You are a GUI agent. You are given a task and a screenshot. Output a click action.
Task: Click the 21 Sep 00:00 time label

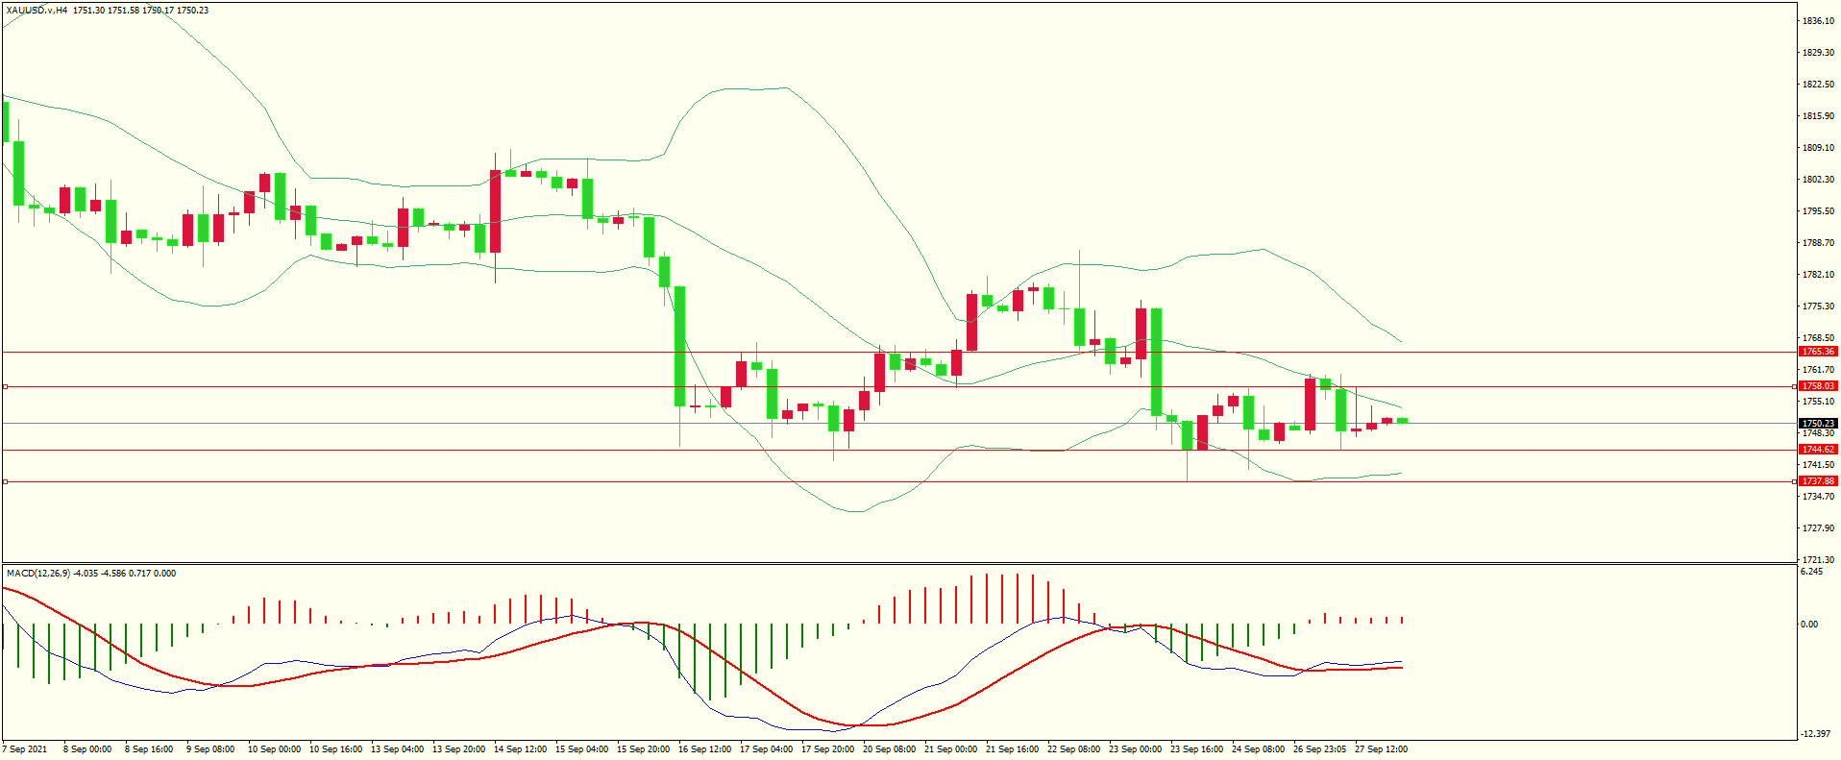click(x=950, y=749)
